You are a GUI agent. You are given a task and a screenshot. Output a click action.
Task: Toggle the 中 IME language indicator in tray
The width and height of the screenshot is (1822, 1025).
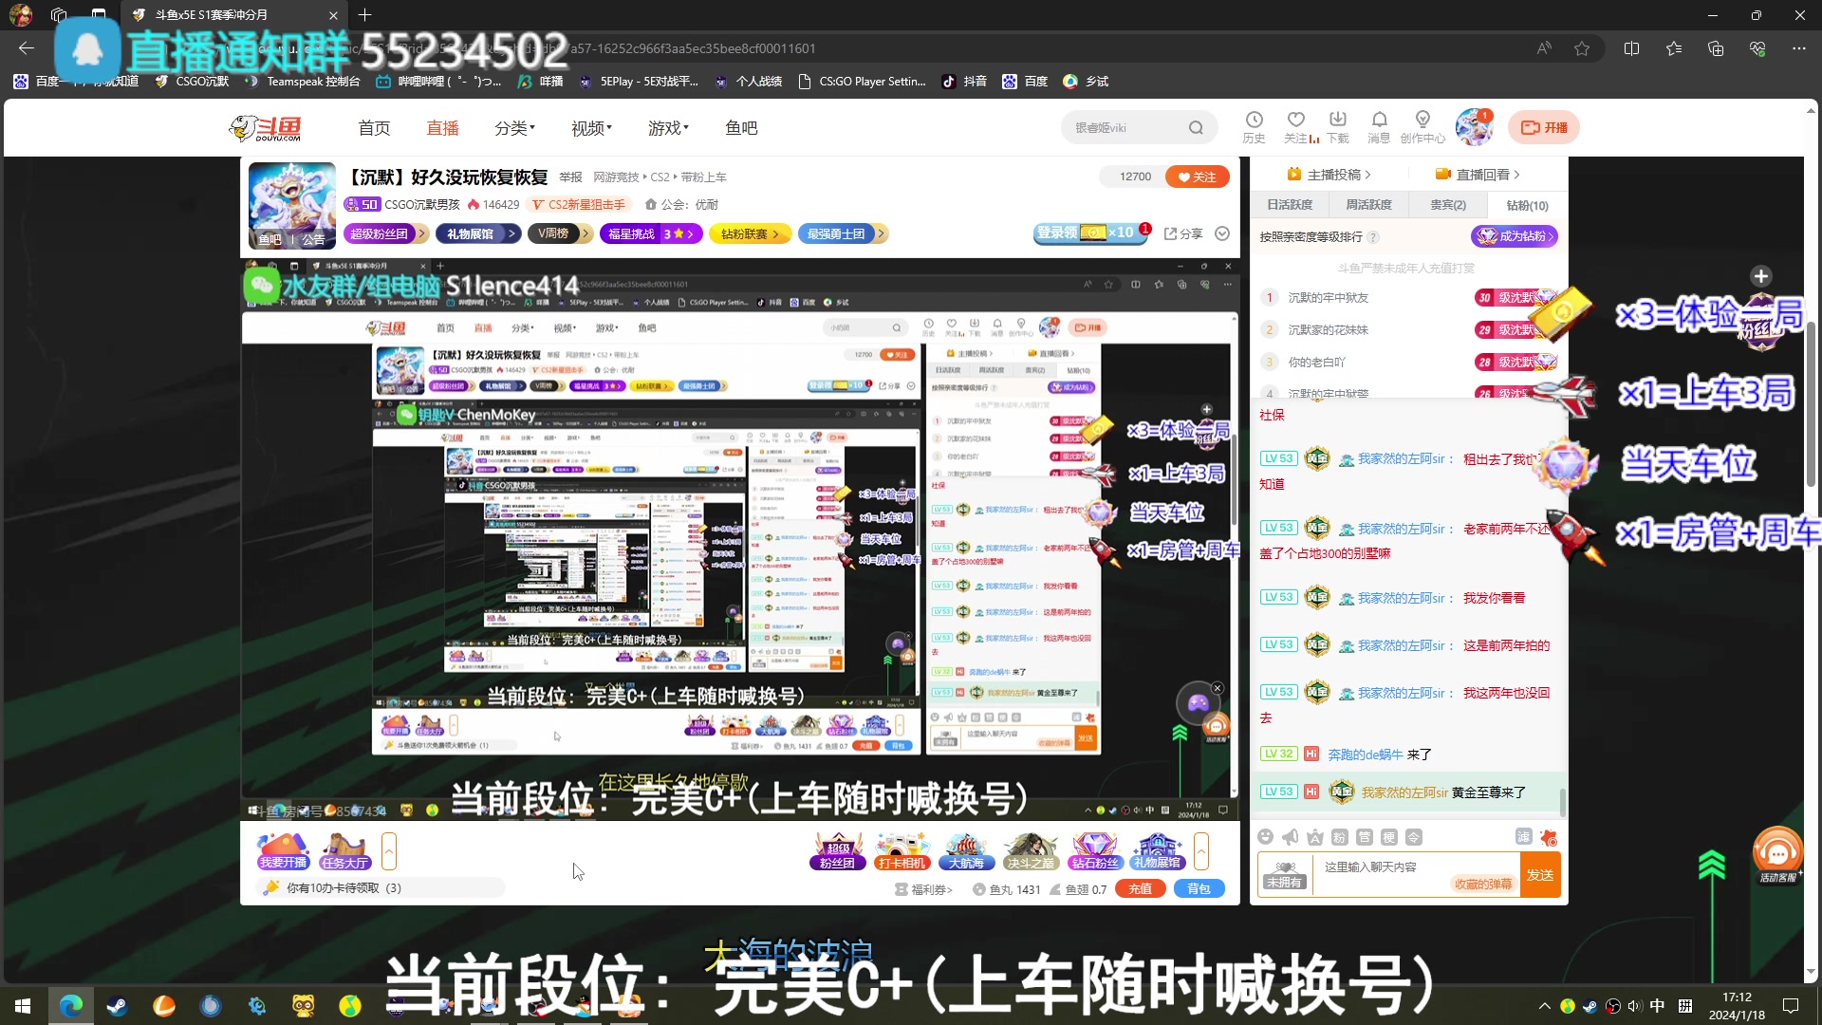[1657, 1005]
